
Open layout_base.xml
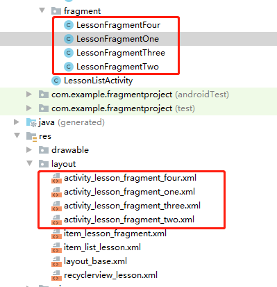click(x=95, y=261)
